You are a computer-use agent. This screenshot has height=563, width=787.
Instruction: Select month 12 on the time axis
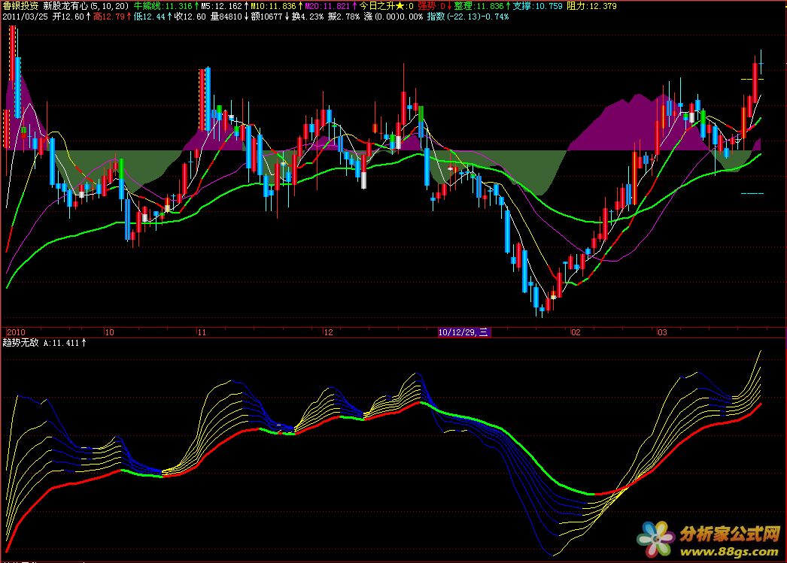pos(328,332)
